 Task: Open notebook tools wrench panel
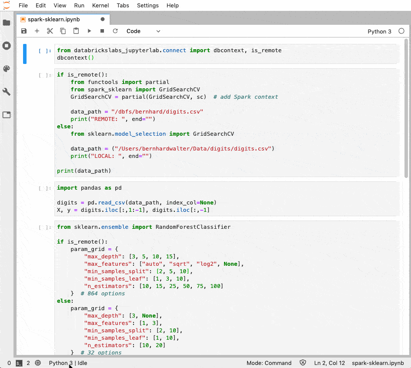pyautogui.click(x=7, y=92)
